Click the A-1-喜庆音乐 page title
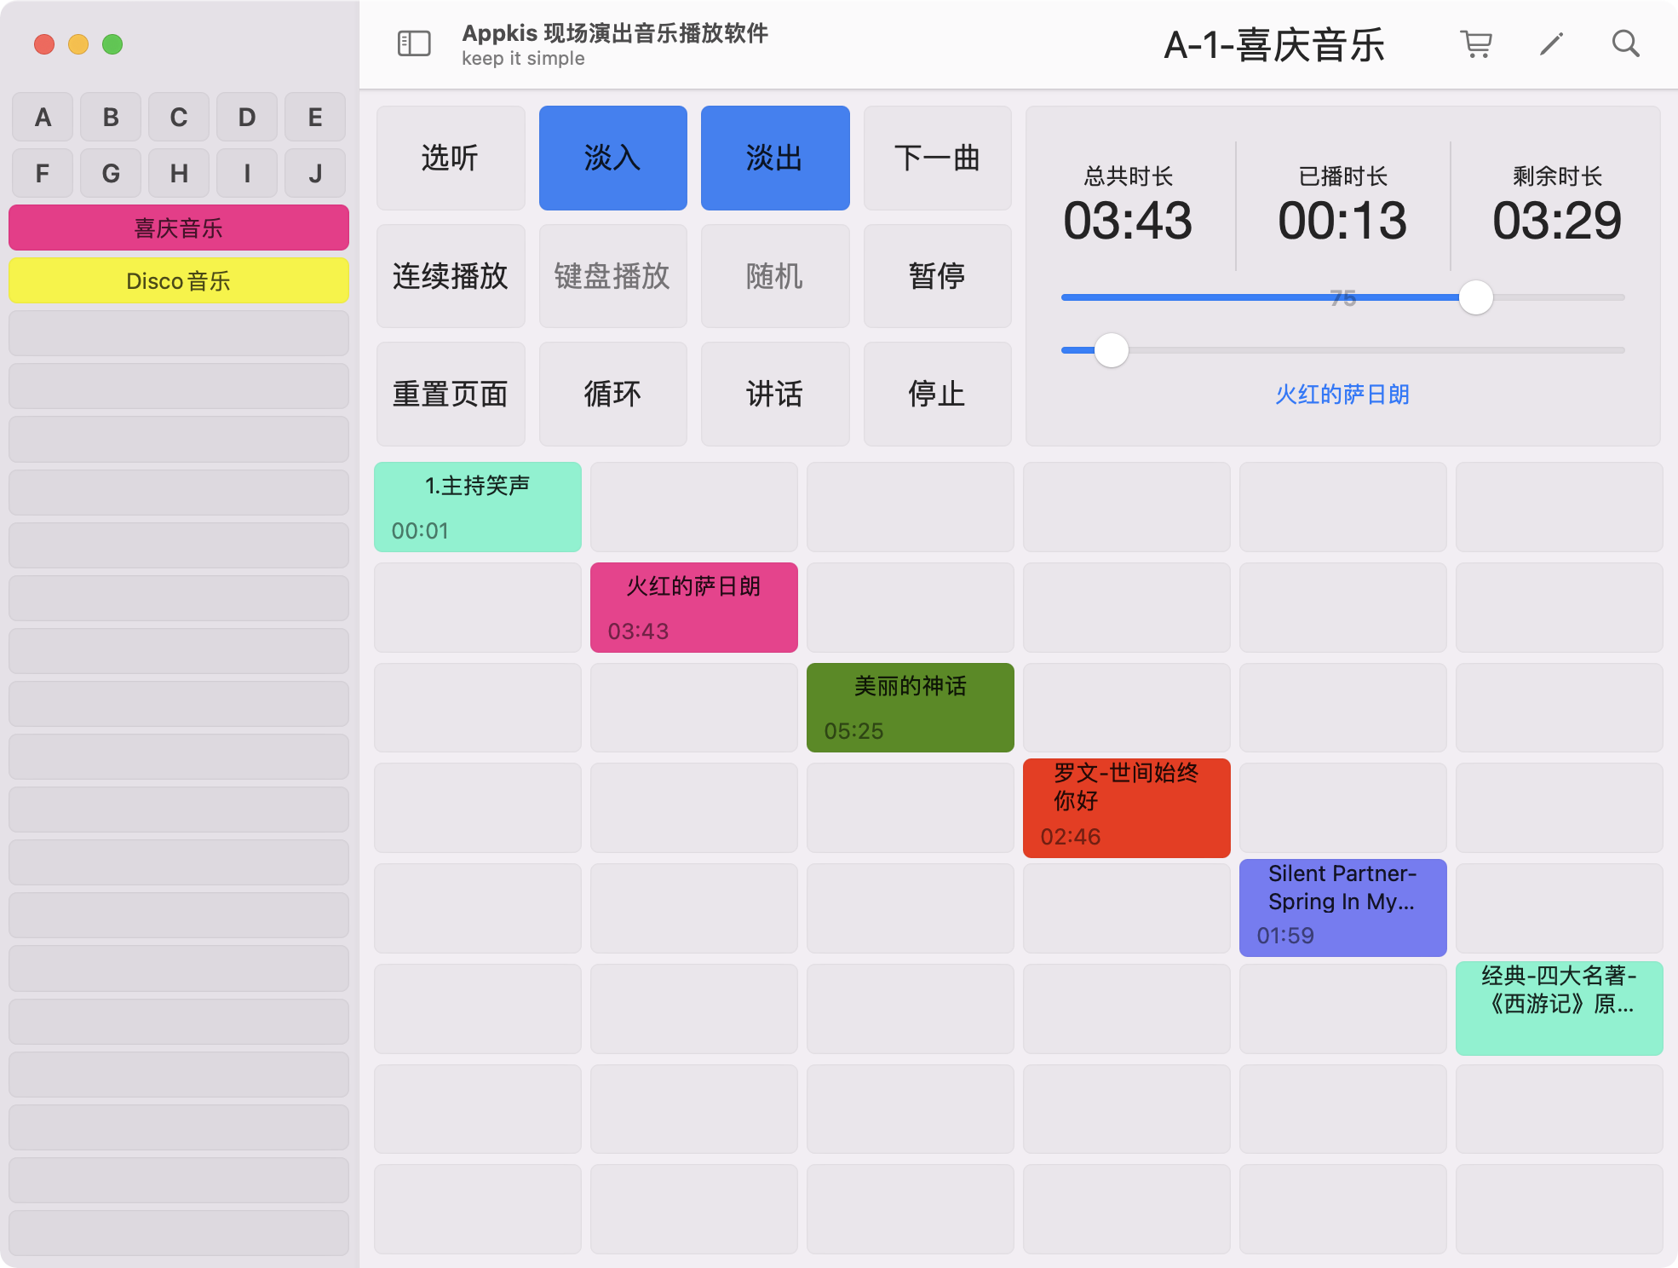Image resolution: width=1678 pixels, height=1268 pixels. pyautogui.click(x=1274, y=44)
